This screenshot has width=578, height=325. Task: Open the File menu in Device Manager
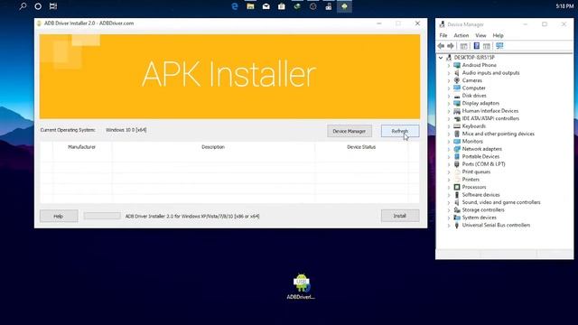(443, 35)
